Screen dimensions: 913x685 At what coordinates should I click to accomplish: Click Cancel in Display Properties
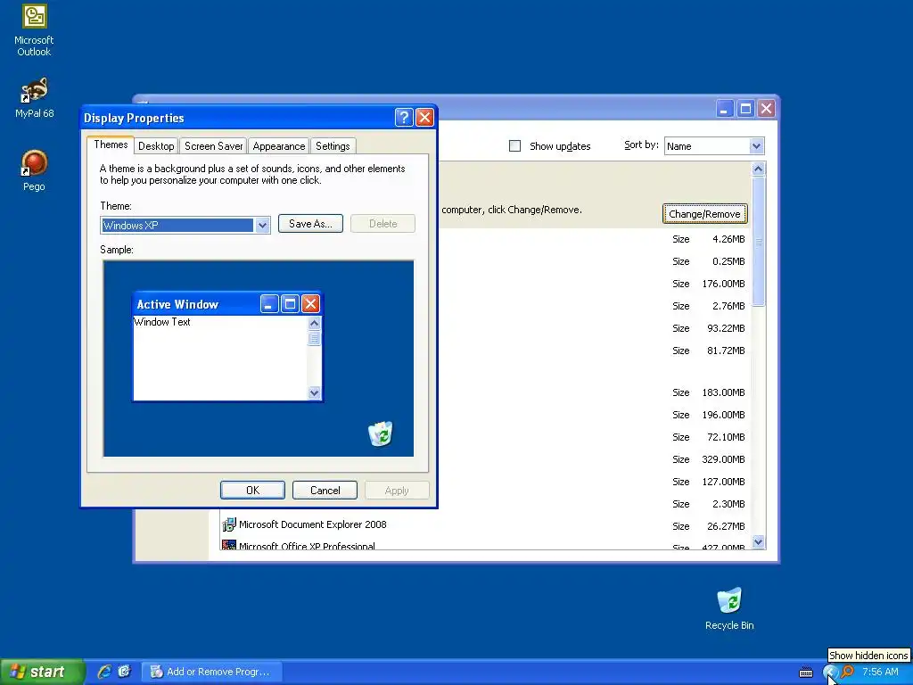325,491
